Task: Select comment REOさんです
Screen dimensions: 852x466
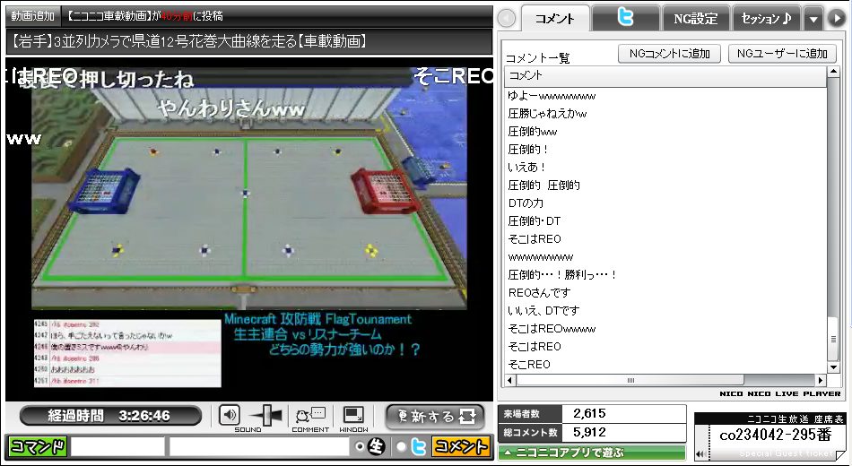Action: pos(665,293)
